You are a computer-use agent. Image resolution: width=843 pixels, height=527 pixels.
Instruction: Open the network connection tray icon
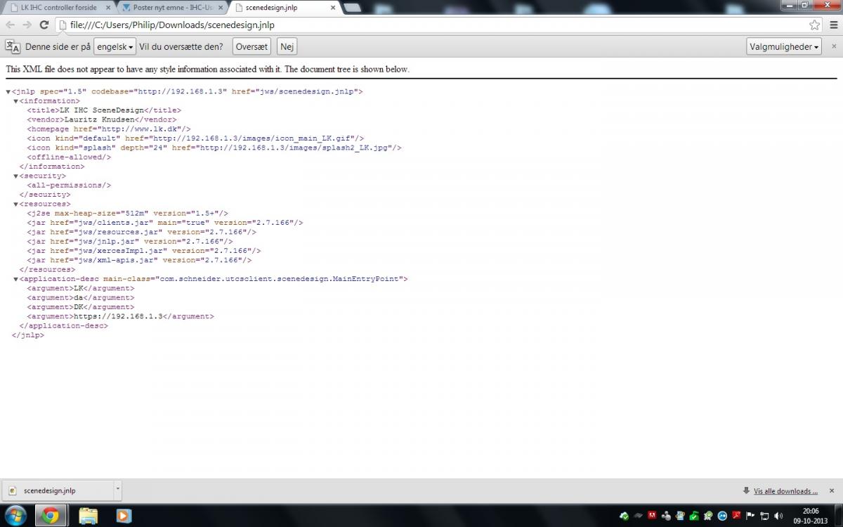click(x=764, y=516)
